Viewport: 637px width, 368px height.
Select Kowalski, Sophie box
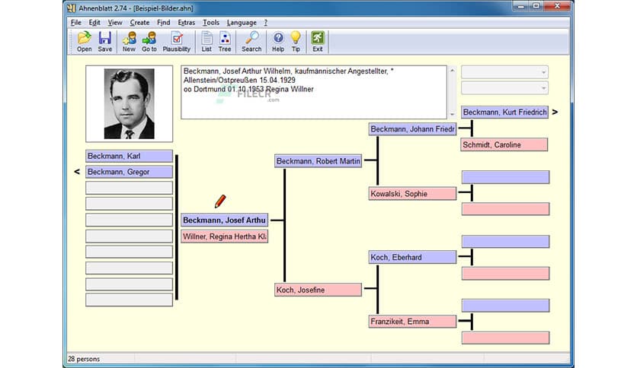(412, 194)
